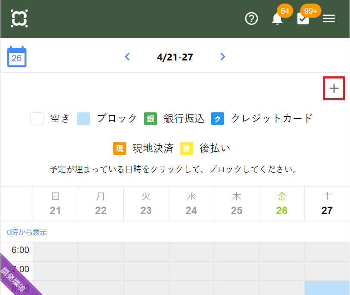Click the blue credit card legend icon
The height and width of the screenshot is (295, 350).
(x=218, y=119)
